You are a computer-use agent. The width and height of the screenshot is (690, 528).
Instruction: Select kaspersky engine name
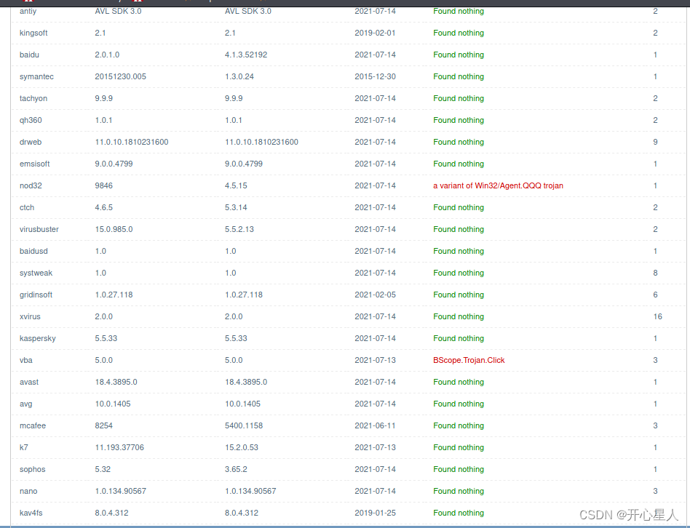coord(37,338)
